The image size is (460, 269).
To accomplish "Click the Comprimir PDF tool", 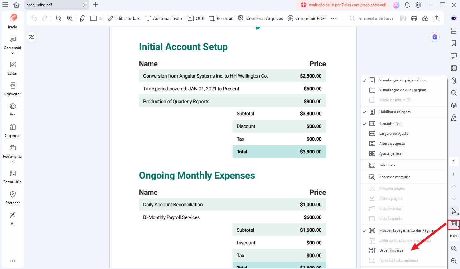I will (x=306, y=18).
